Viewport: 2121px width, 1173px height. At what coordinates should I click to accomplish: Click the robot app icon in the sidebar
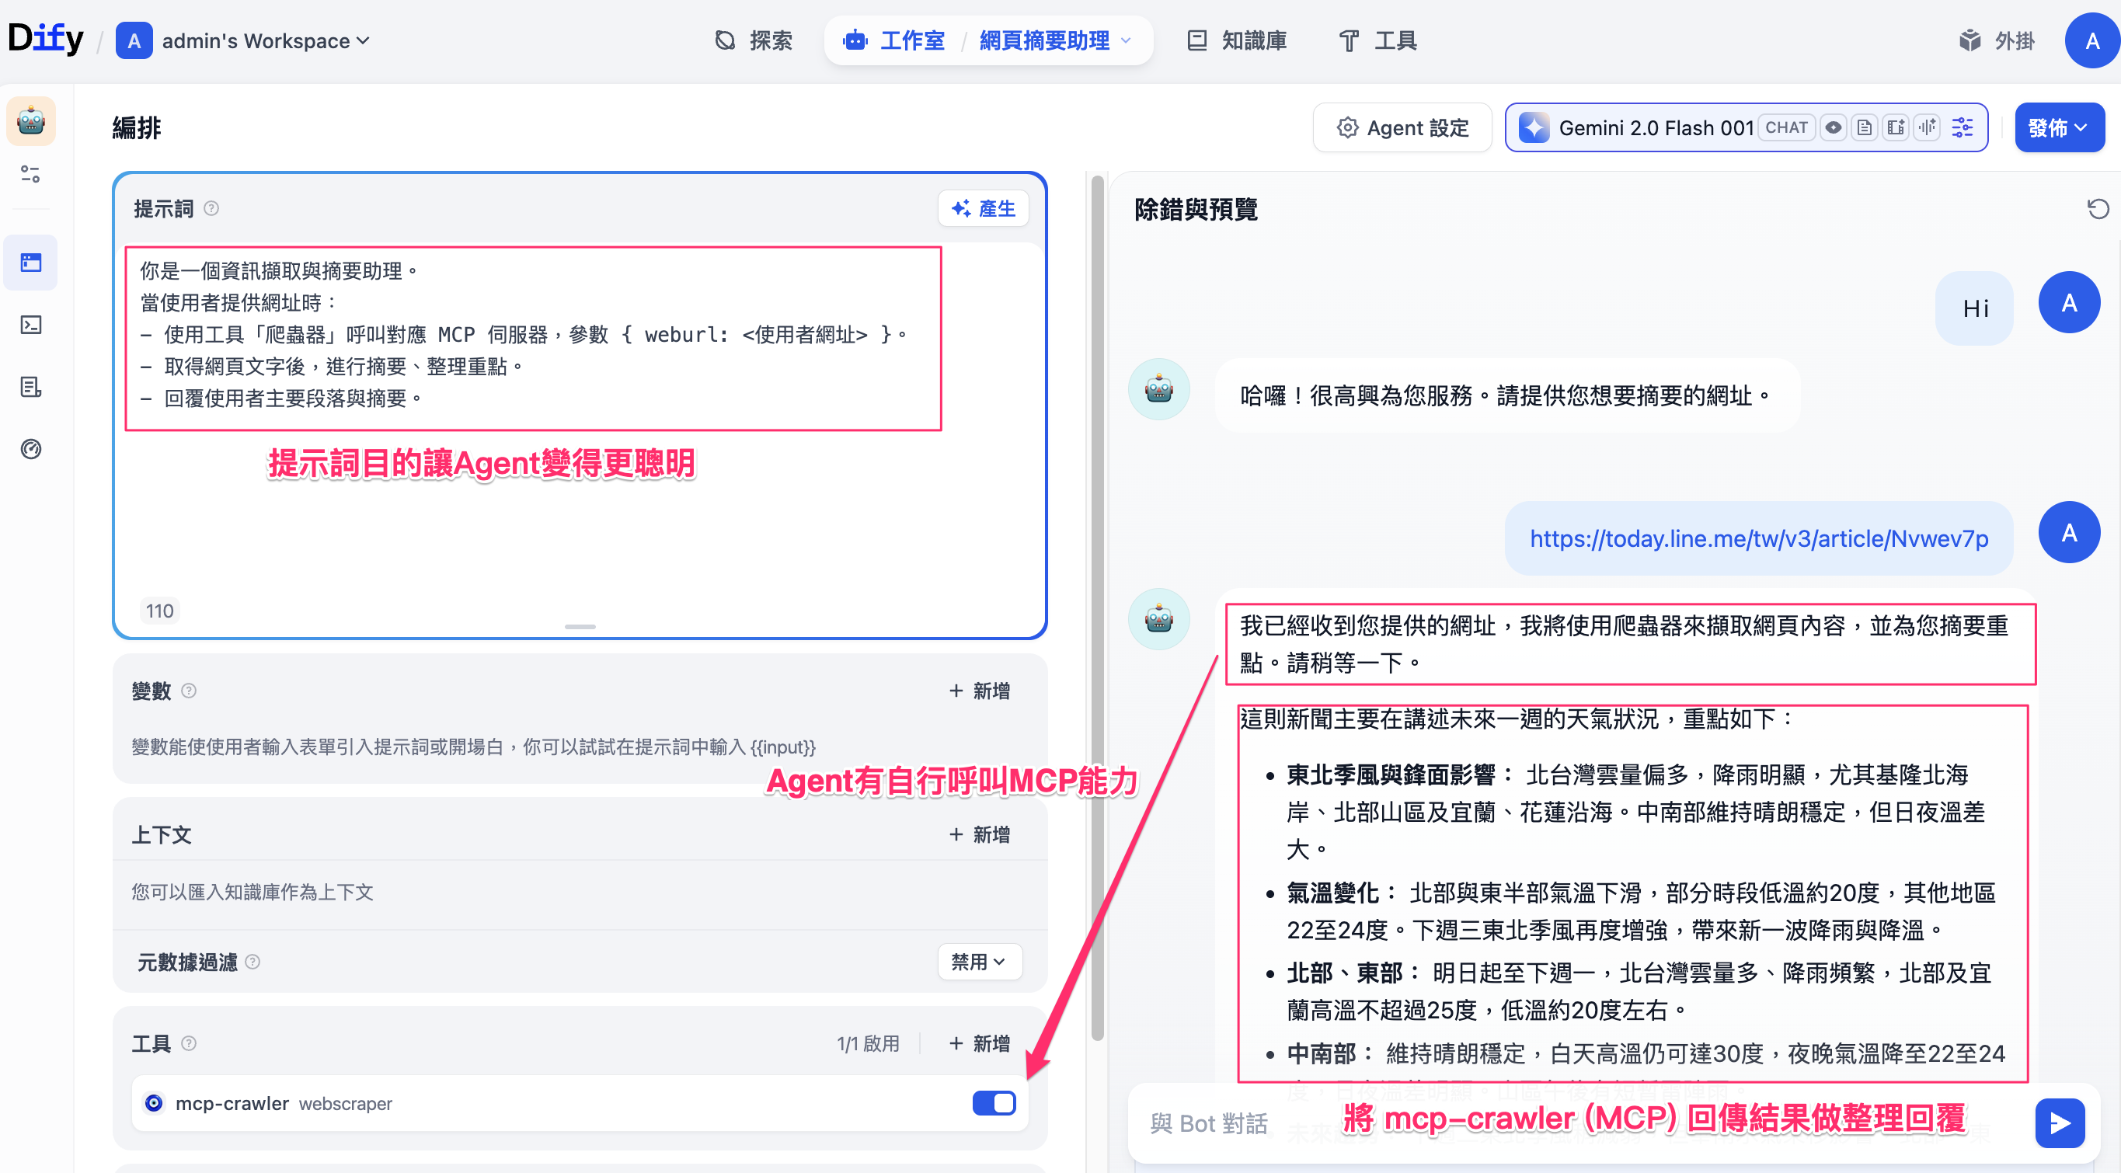coord(31,121)
